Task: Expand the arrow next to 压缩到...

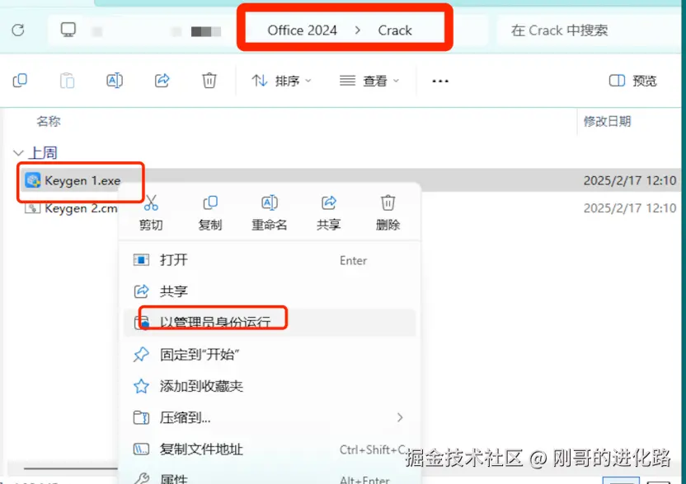Action: pyautogui.click(x=400, y=417)
